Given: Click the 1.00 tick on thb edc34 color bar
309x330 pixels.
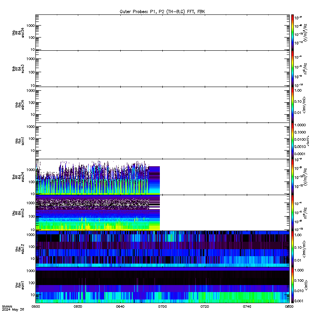Looking at the screenshot, I should click(x=298, y=90).
